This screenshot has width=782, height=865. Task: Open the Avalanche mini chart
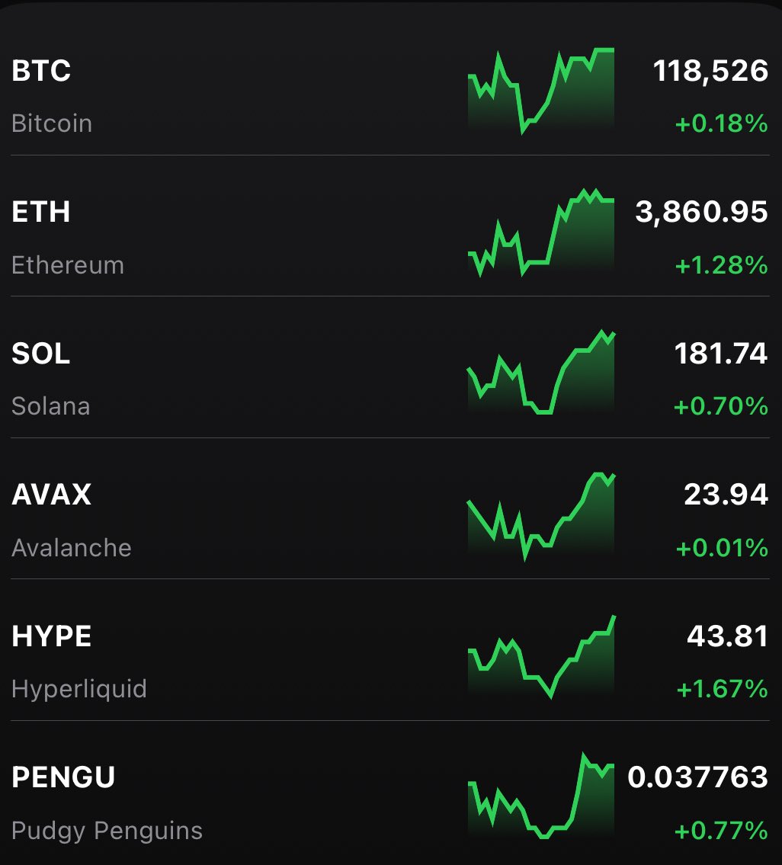541,517
